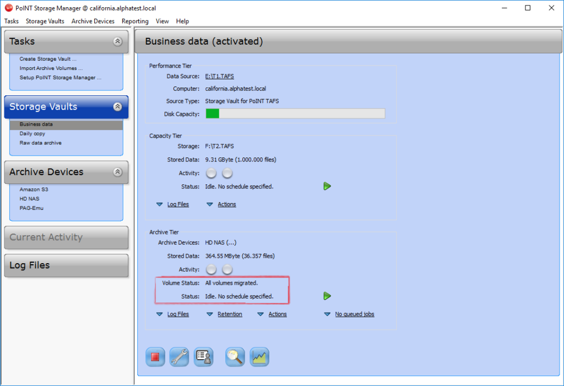The image size is (564, 386).
Task: Click the Archive Devices panel header
Action: (x=66, y=172)
